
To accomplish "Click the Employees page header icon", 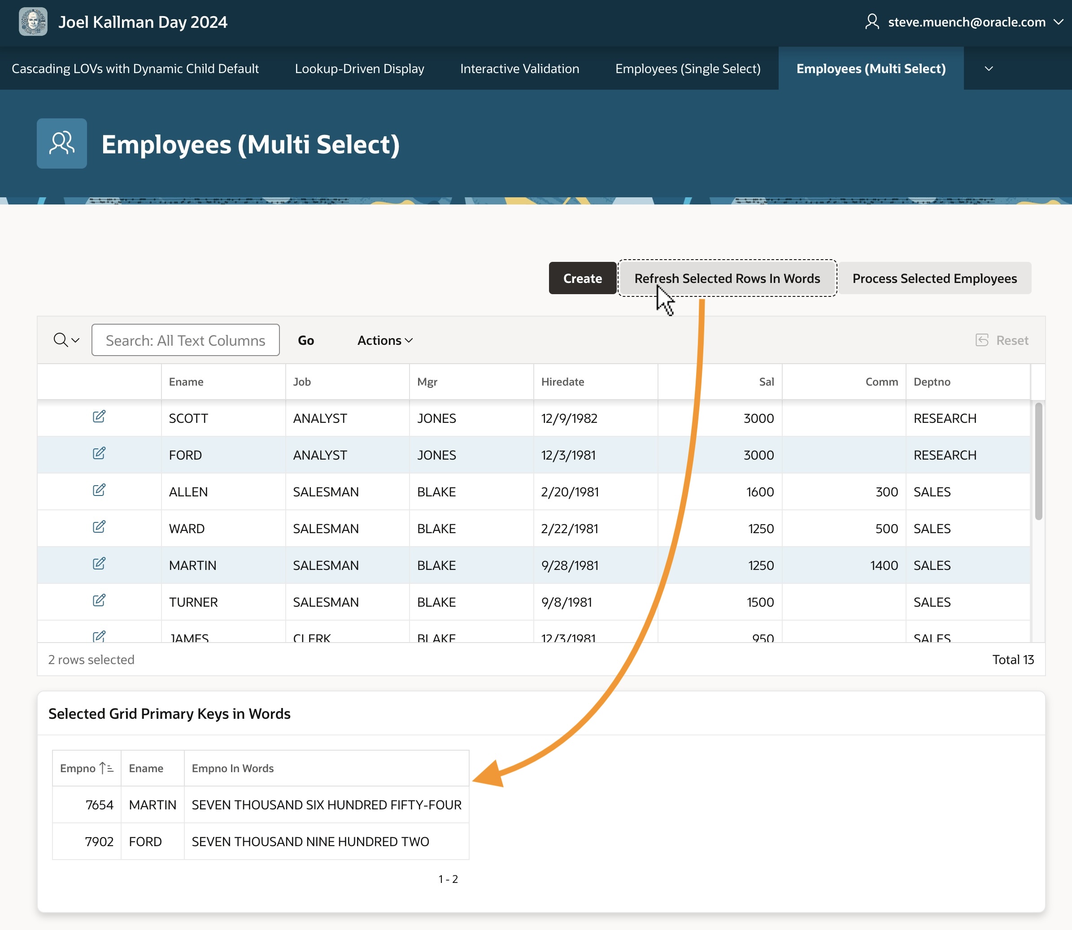I will (x=62, y=144).
